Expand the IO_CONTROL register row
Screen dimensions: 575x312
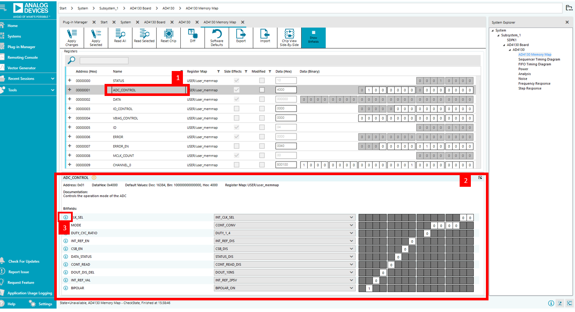pos(70,109)
